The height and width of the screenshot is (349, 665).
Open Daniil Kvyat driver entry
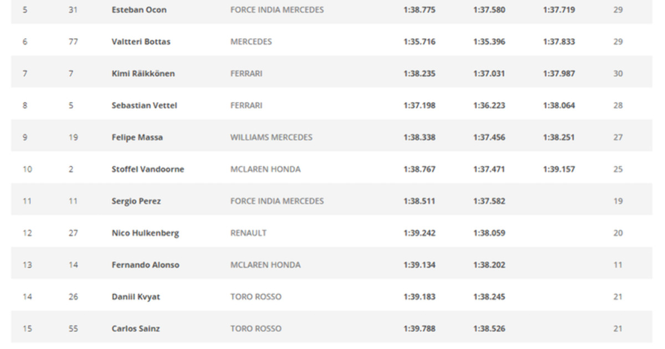pos(136,297)
